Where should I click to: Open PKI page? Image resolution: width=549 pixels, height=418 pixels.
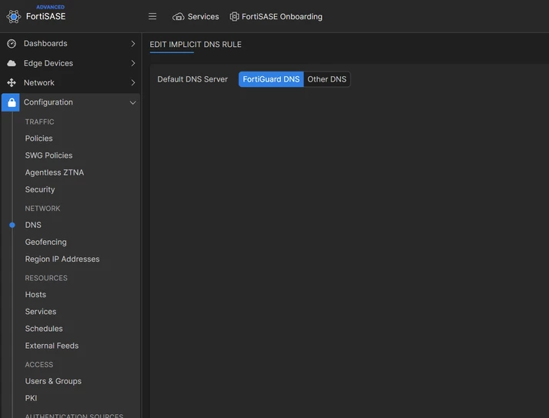[x=31, y=398]
